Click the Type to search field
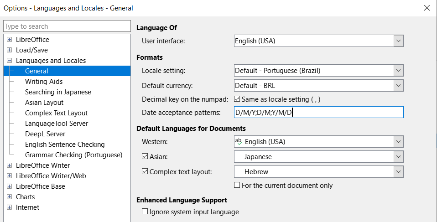This screenshot has width=437, height=222. (x=67, y=26)
